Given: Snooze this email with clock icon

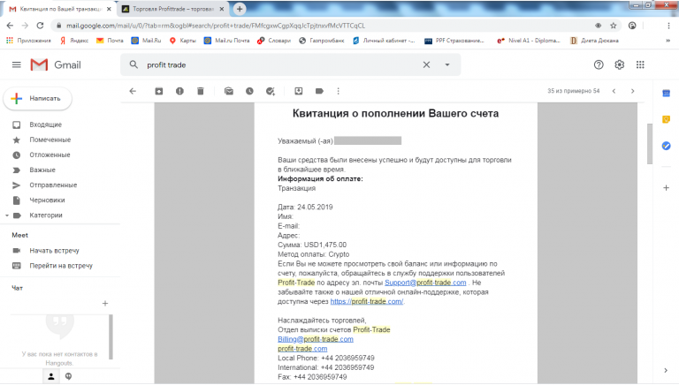Looking at the screenshot, I should pos(249,91).
